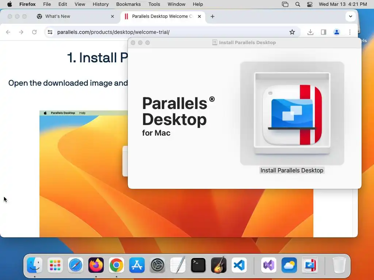Open the three-dot browser menu
The height and width of the screenshot is (280, 374).
(x=350, y=32)
